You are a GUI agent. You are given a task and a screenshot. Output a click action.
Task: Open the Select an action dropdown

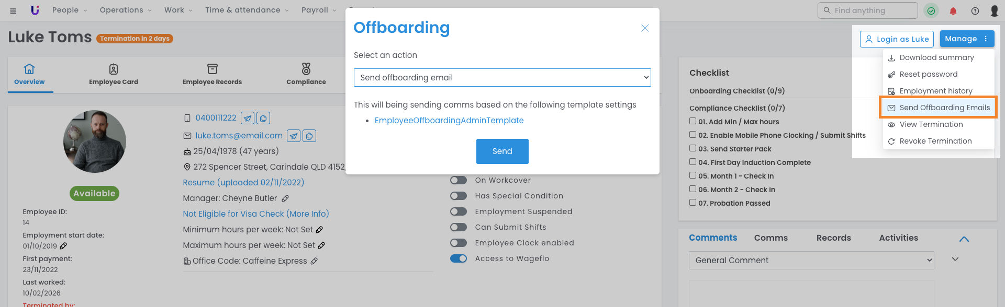(502, 77)
